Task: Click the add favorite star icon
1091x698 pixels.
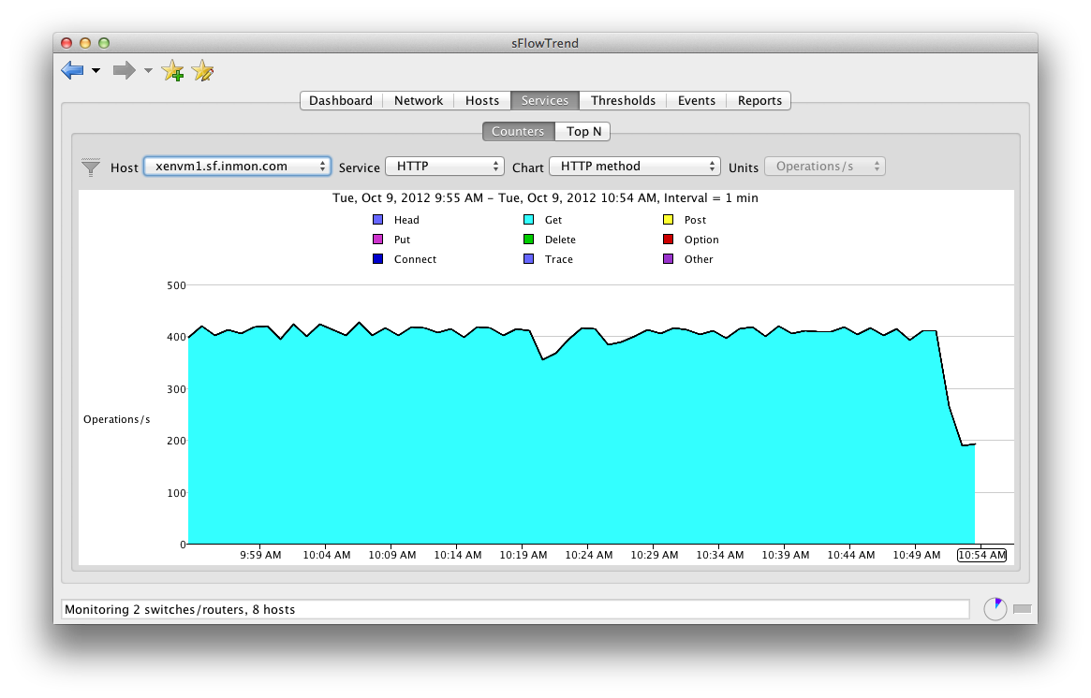Action: click(173, 70)
